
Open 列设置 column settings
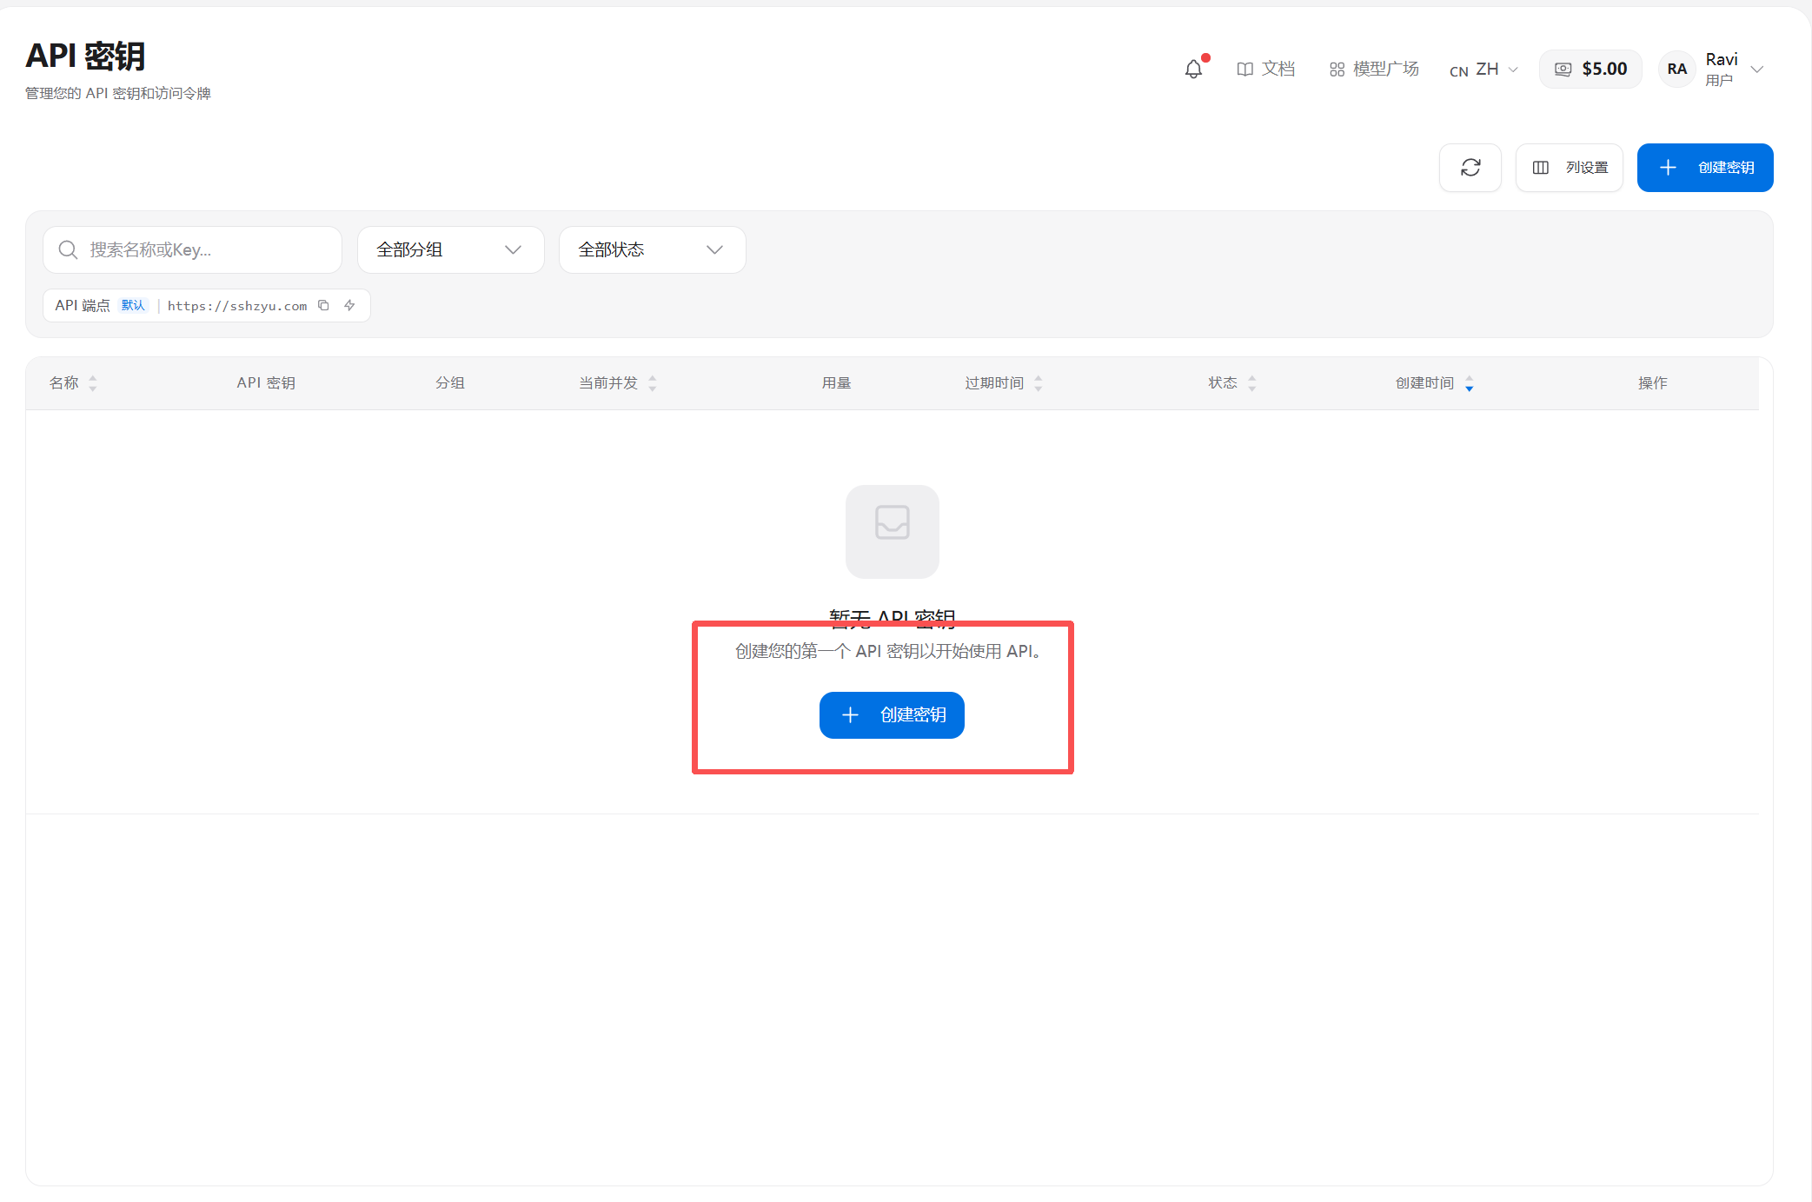pos(1570,168)
